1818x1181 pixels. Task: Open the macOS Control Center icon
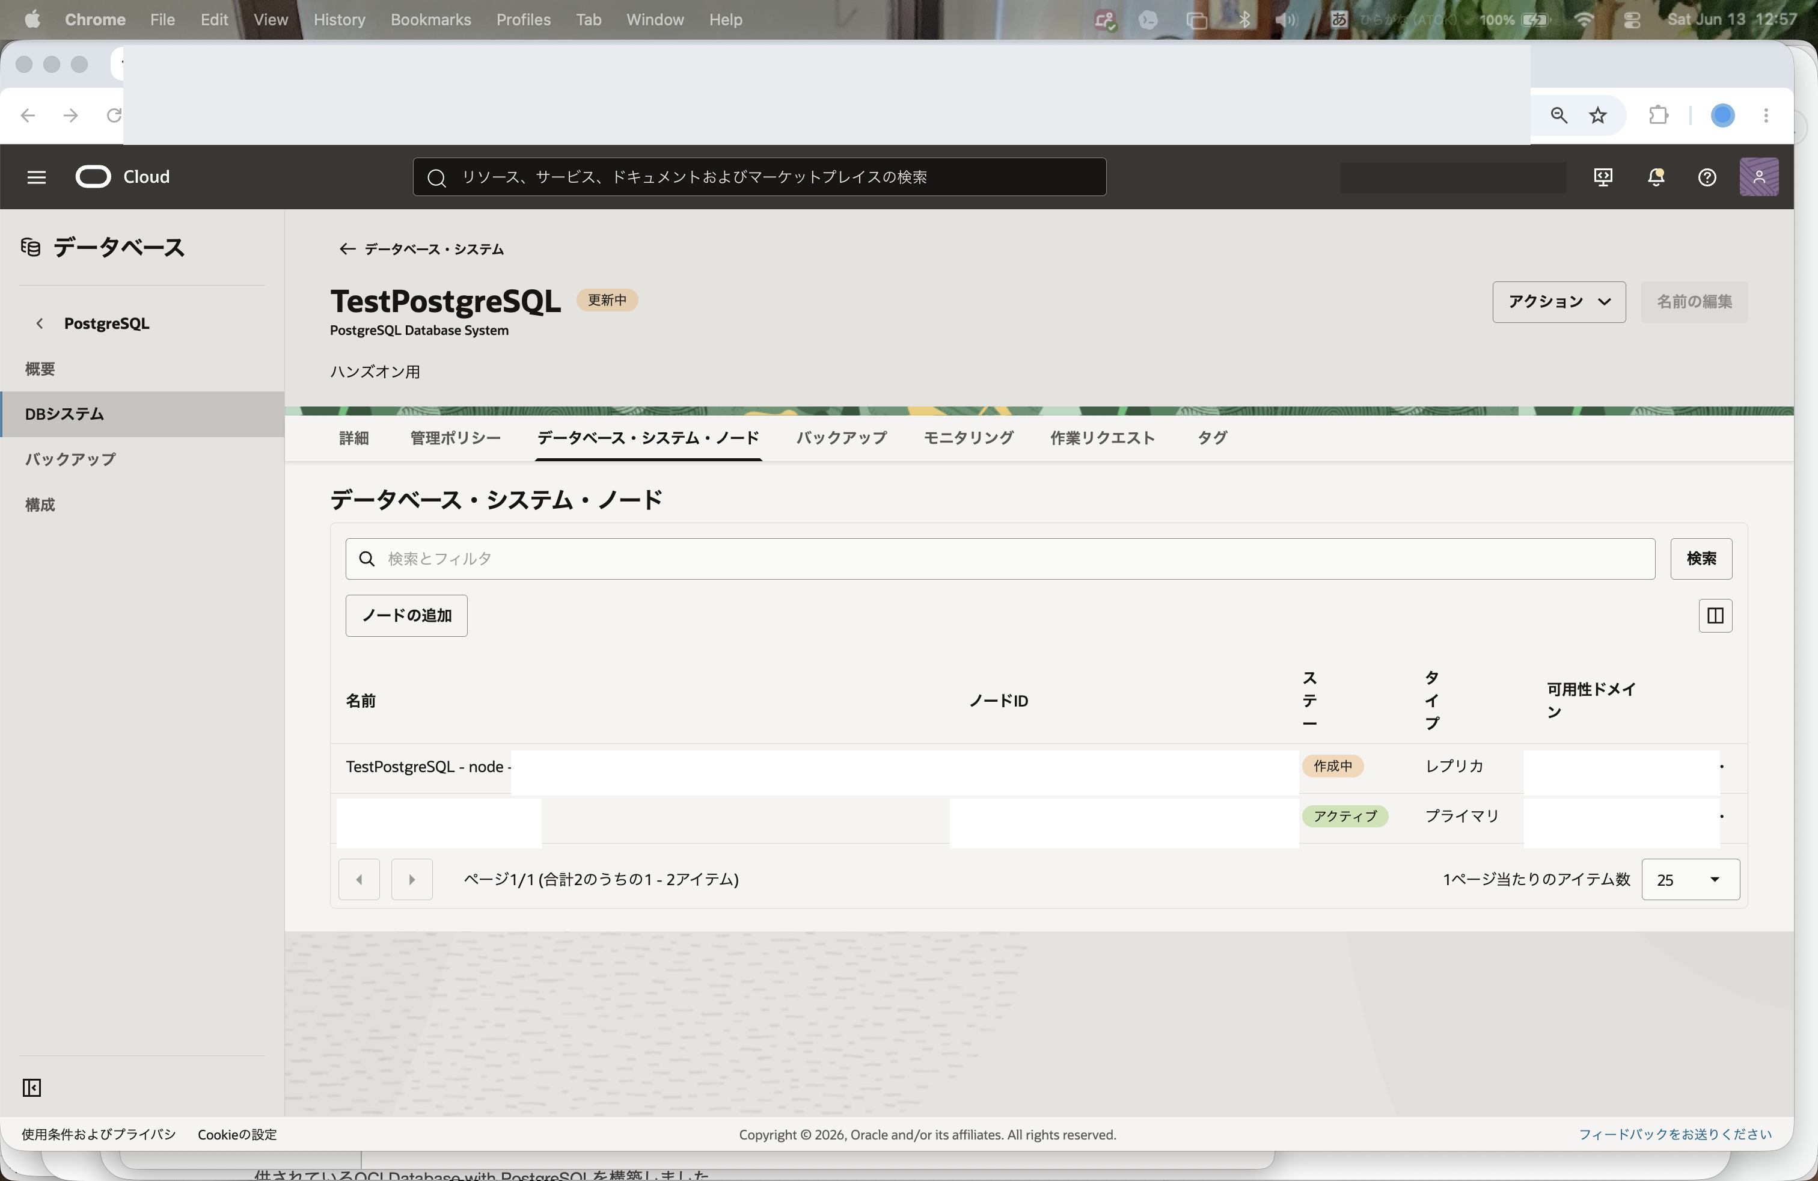click(x=1632, y=20)
